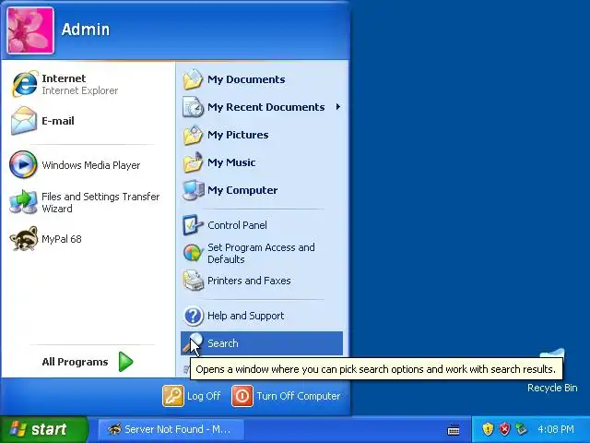Select E-mail menu entry label
Screen dimensions: 590x443
click(58, 121)
